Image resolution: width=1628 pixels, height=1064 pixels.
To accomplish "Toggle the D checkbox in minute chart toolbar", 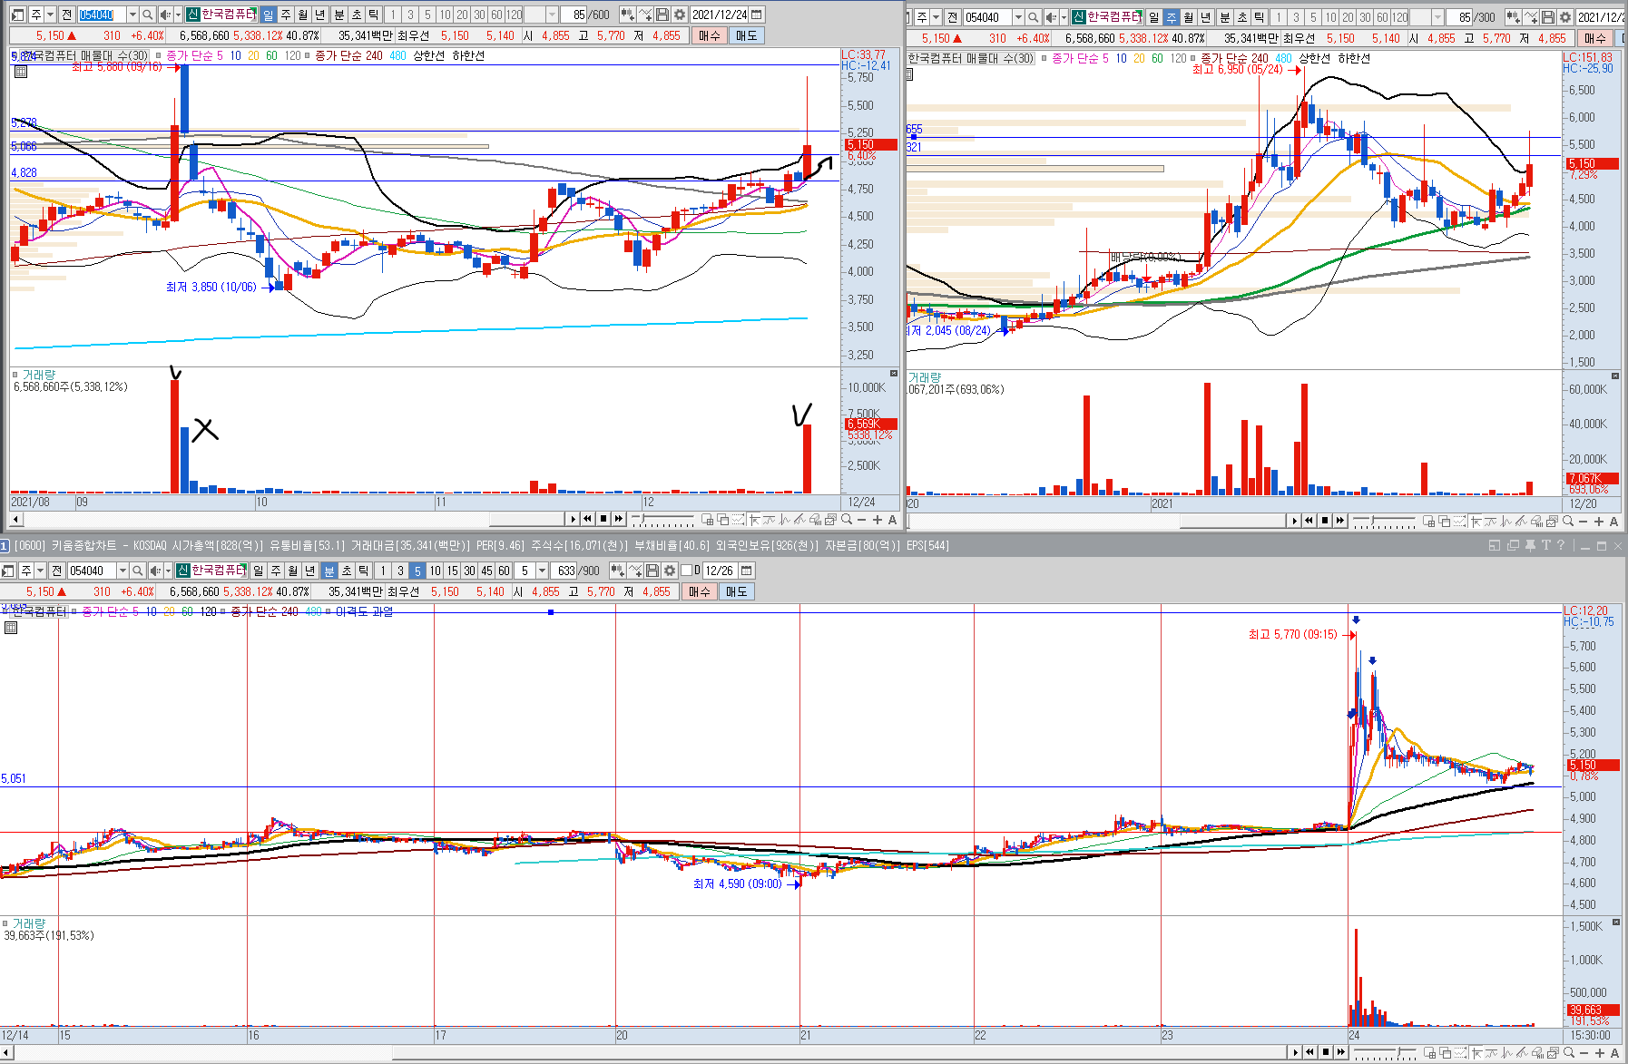I will (686, 571).
